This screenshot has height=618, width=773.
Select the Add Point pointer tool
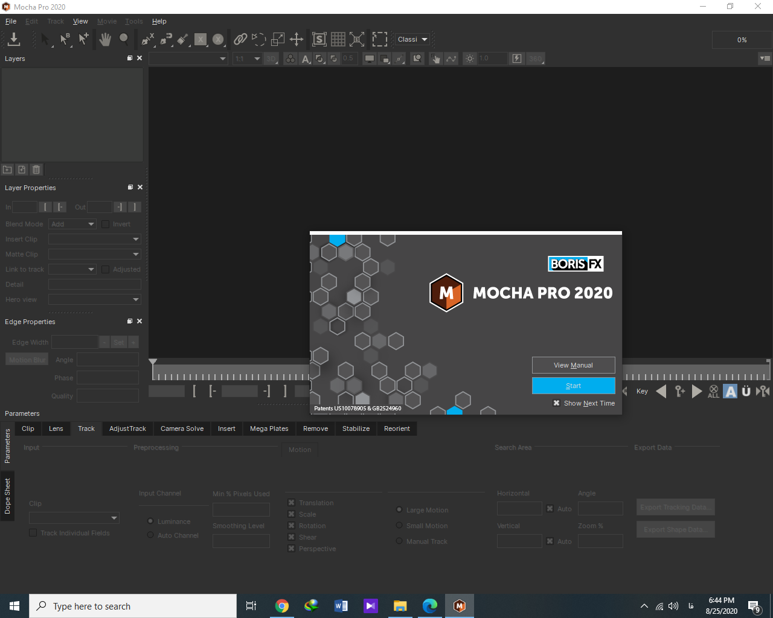(x=83, y=39)
